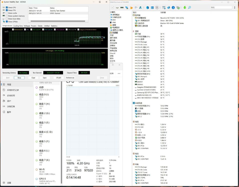
Task: Enable the Stress system memory checkbox
Action: click(7, 16)
